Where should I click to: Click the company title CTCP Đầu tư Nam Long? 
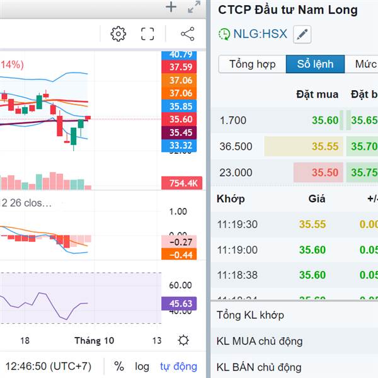pos(288,10)
